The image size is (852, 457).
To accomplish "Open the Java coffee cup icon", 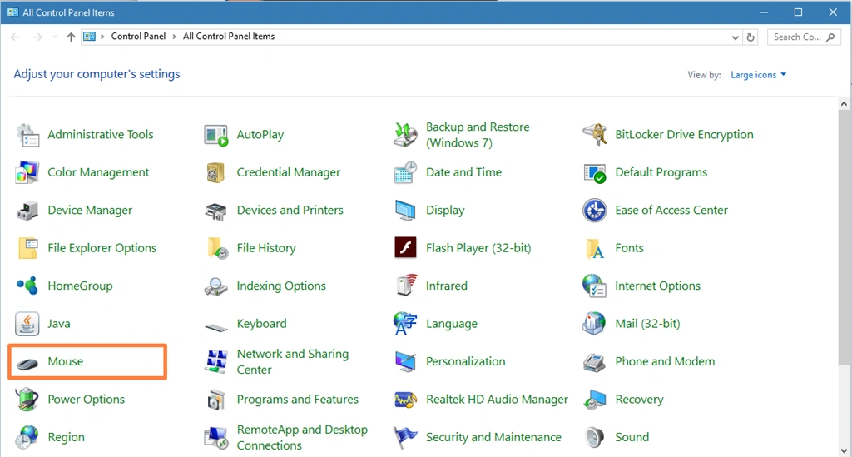I will pyautogui.click(x=27, y=324).
